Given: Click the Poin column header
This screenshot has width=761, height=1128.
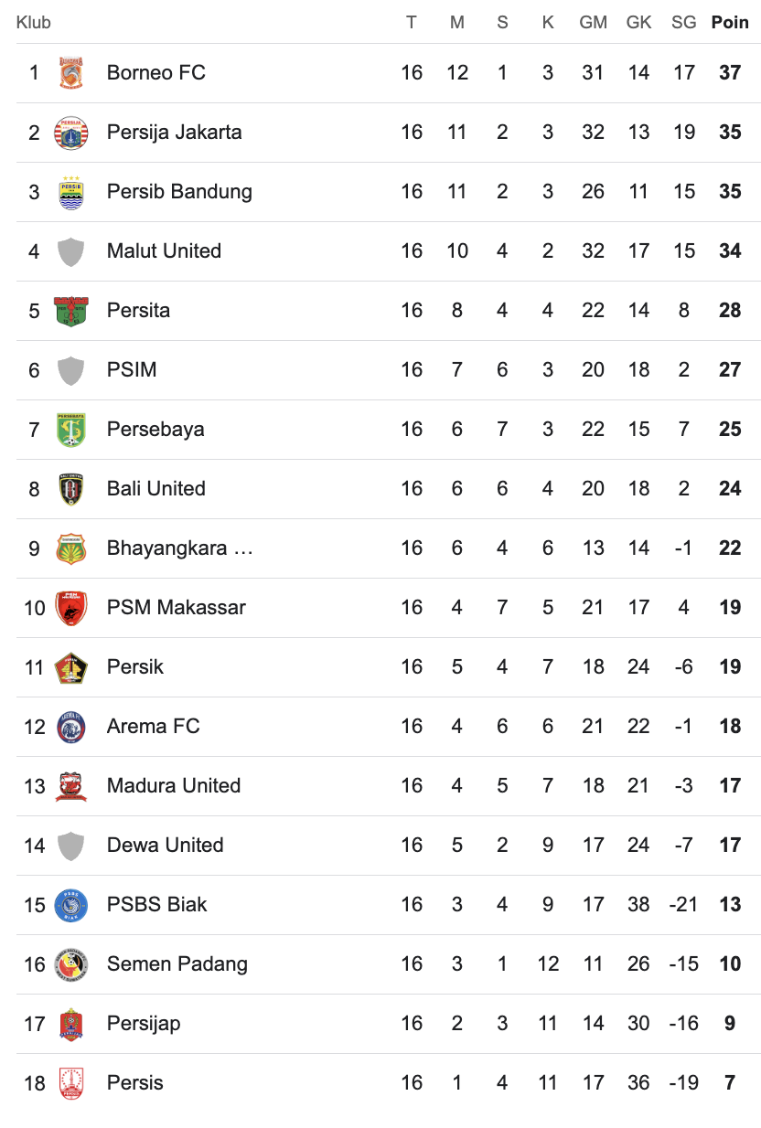Looking at the screenshot, I should coord(730,23).
